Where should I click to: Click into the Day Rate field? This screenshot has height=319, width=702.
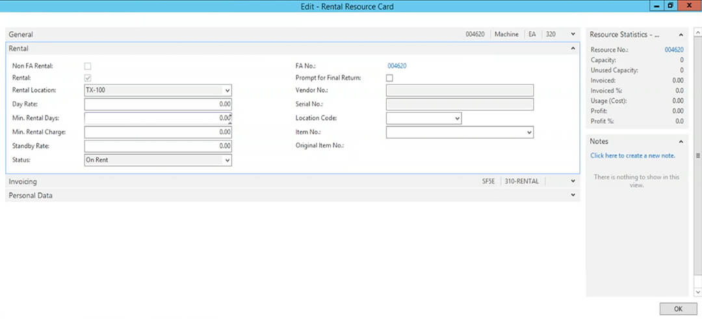click(158, 104)
